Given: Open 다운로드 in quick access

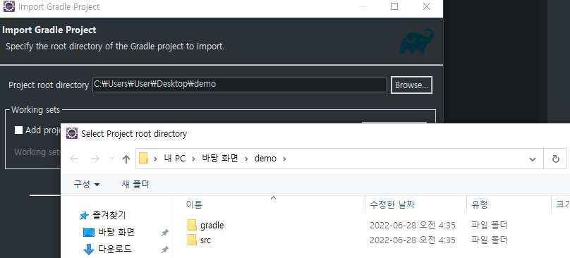Looking at the screenshot, I should (x=115, y=250).
